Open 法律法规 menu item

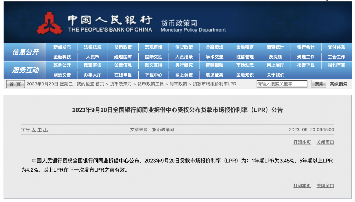(x=93, y=47)
